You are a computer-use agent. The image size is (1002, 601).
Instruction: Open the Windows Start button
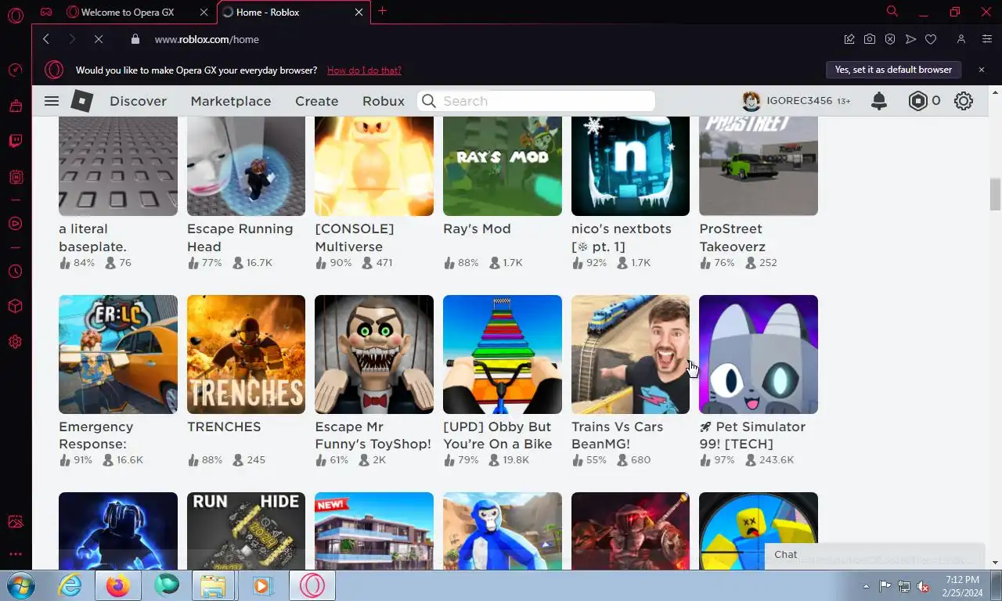[19, 585]
